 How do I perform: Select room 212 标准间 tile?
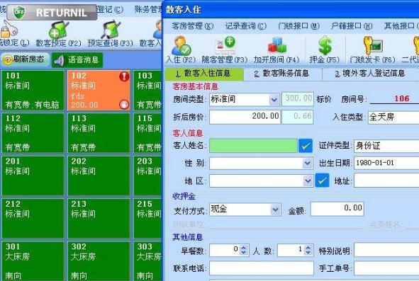click(33, 218)
